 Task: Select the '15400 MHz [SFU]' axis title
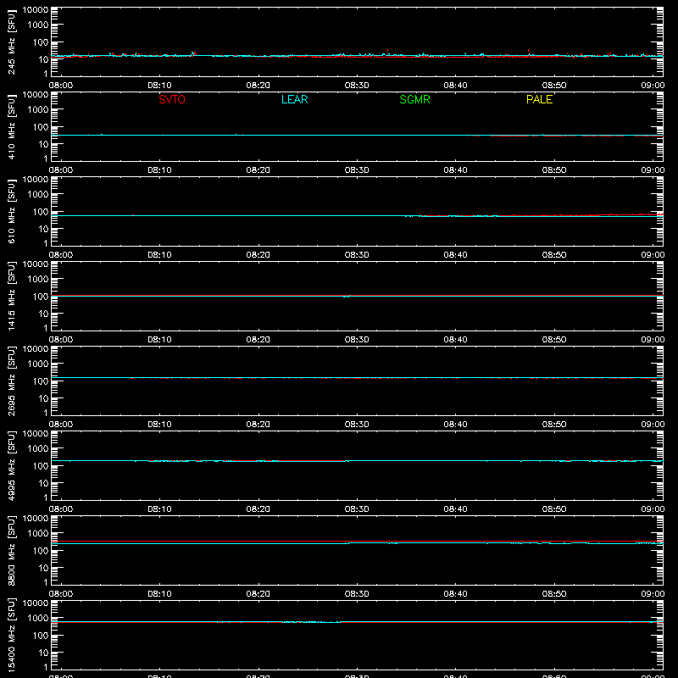pyautogui.click(x=11, y=635)
